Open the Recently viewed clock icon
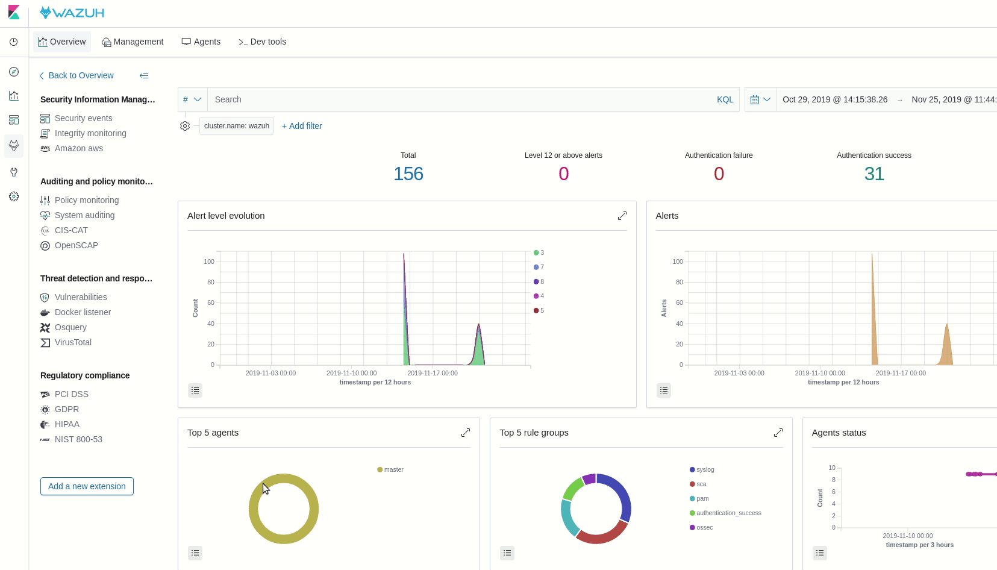 [x=14, y=42]
